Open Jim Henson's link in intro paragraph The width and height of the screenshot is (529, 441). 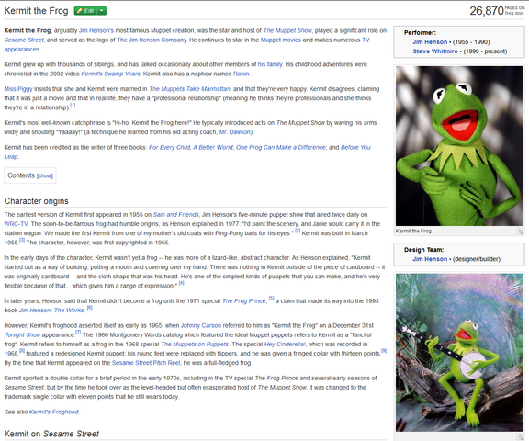point(96,30)
